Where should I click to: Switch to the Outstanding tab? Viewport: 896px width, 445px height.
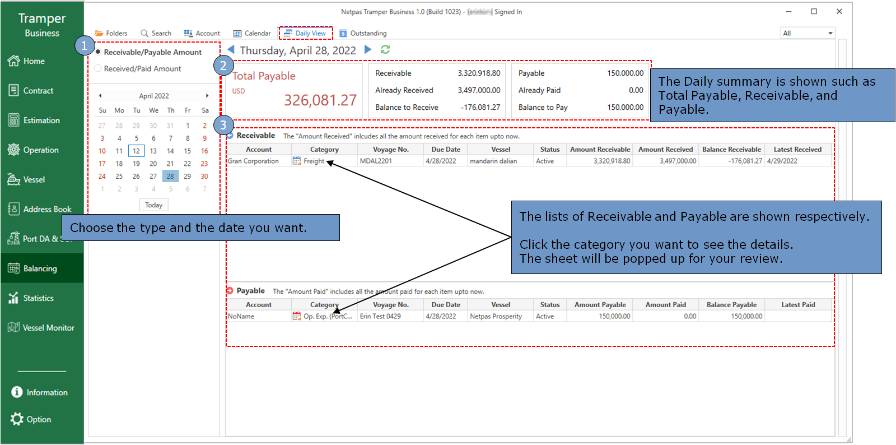(x=363, y=34)
